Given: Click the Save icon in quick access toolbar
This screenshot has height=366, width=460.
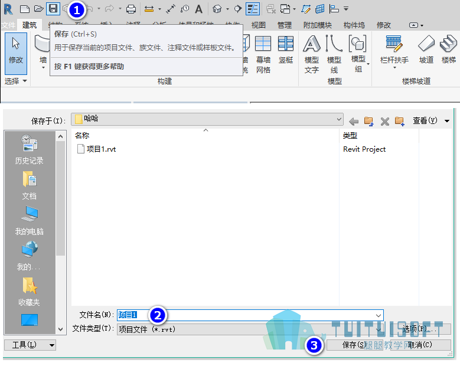Looking at the screenshot, I should (53, 9).
